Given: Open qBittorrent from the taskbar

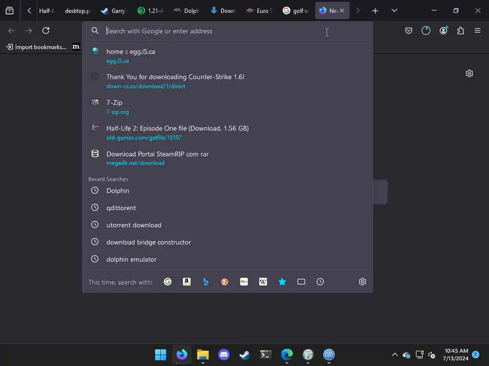Looking at the screenshot, I should (x=329, y=355).
